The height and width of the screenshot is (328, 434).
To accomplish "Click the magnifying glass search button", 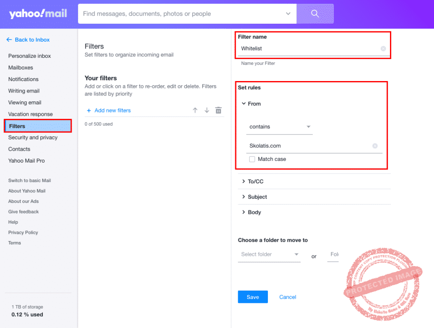I will [315, 14].
